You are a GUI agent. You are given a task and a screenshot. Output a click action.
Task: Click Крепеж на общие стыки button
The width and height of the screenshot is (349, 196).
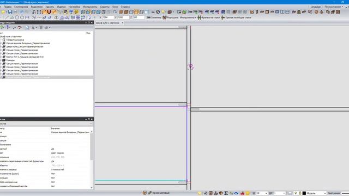click(x=236, y=17)
